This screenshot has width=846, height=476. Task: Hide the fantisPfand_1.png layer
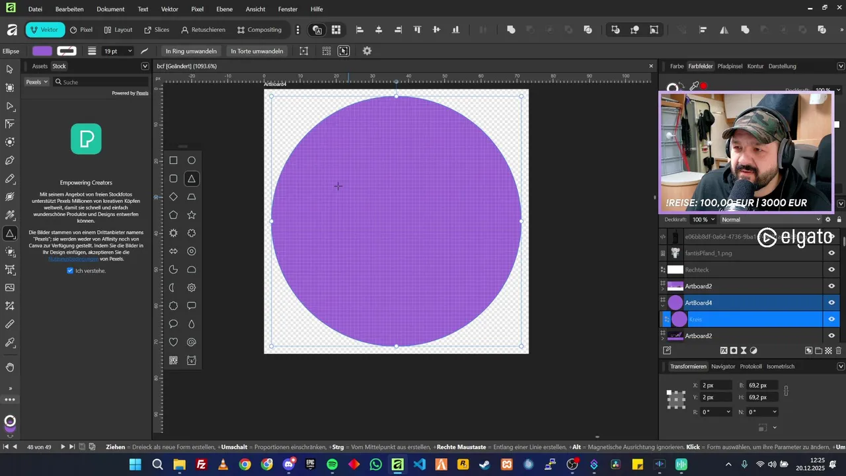click(x=831, y=253)
